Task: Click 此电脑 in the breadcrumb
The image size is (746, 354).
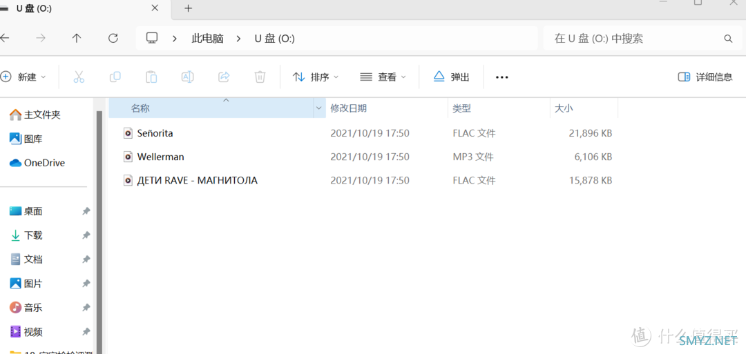Action: pos(207,39)
